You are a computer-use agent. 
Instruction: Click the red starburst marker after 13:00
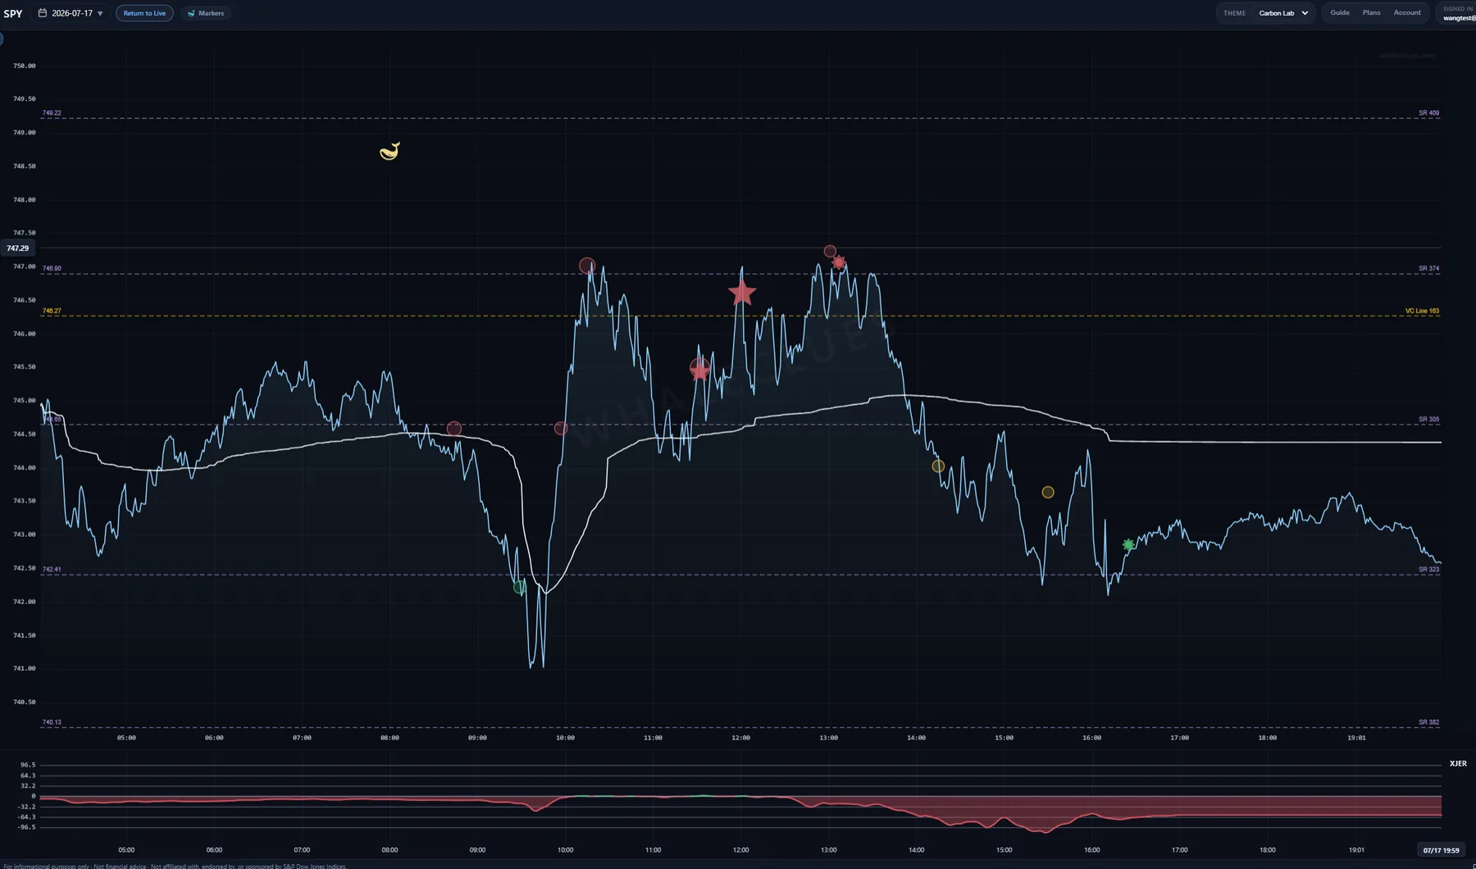pos(839,262)
